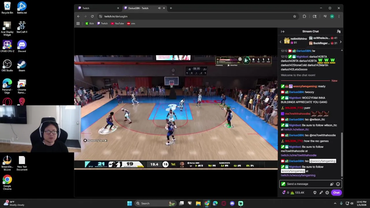370x208 pixels.
Task: Open the mod view sword icon
Action: point(321,193)
